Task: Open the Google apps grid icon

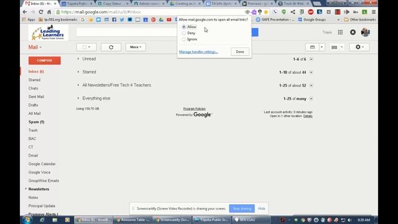Action: pyautogui.click(x=340, y=32)
